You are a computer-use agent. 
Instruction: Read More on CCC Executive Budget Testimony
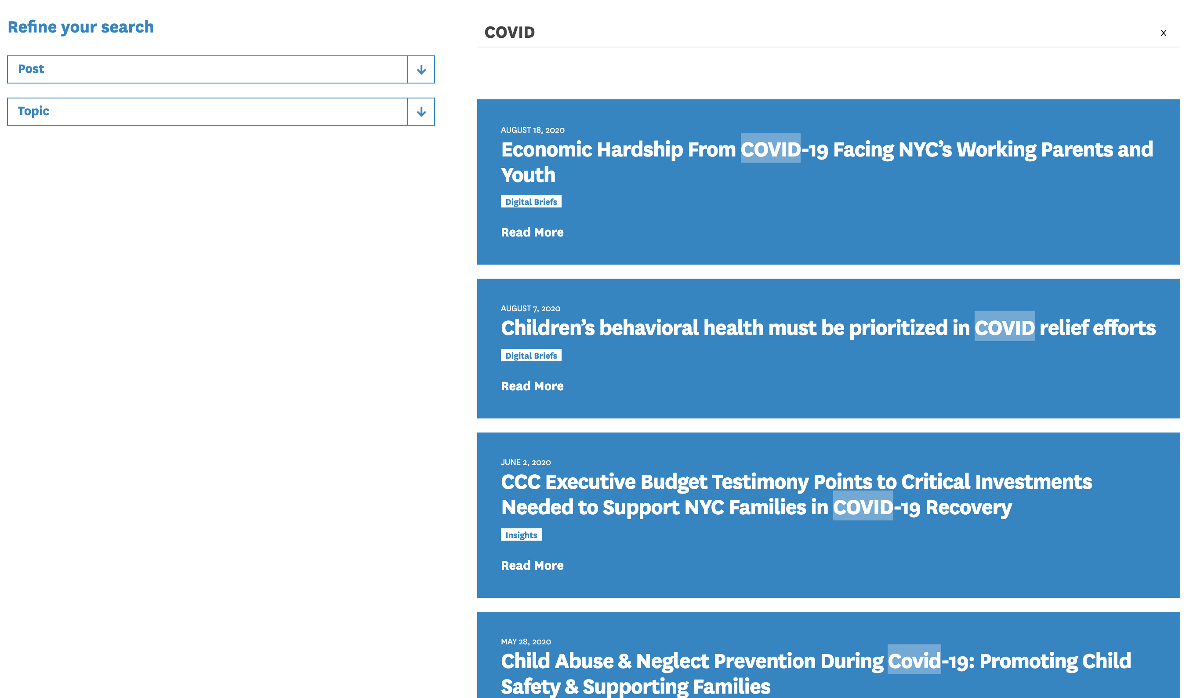[x=532, y=565]
